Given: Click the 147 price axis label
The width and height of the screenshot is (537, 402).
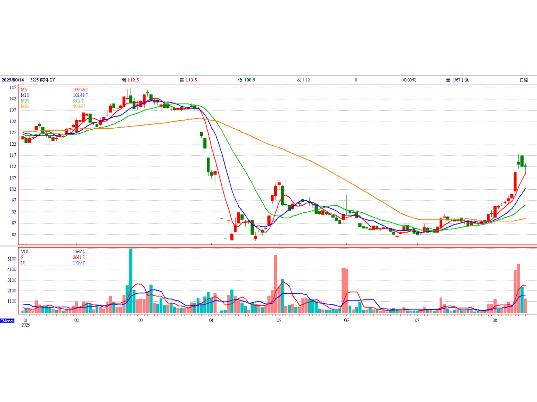Looking at the screenshot, I should pyautogui.click(x=13, y=88).
